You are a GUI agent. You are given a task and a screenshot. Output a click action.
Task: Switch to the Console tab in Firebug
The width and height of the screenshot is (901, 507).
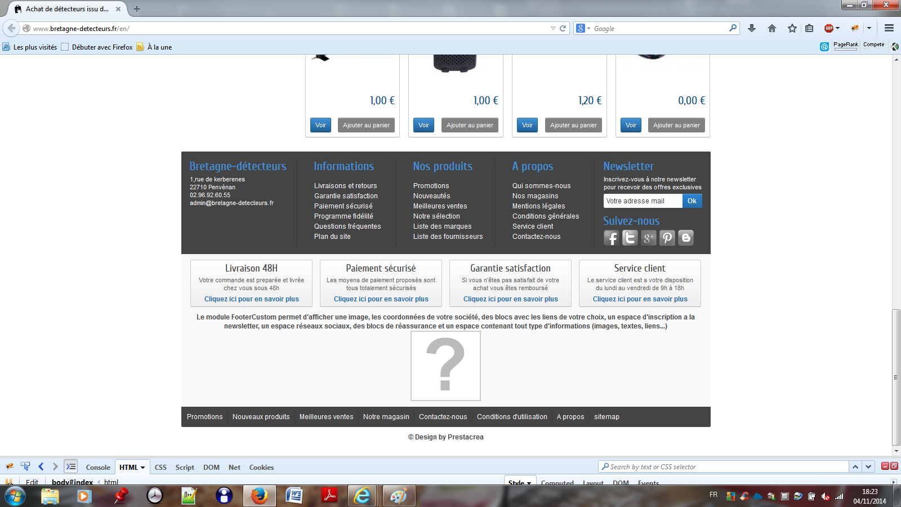coord(98,468)
